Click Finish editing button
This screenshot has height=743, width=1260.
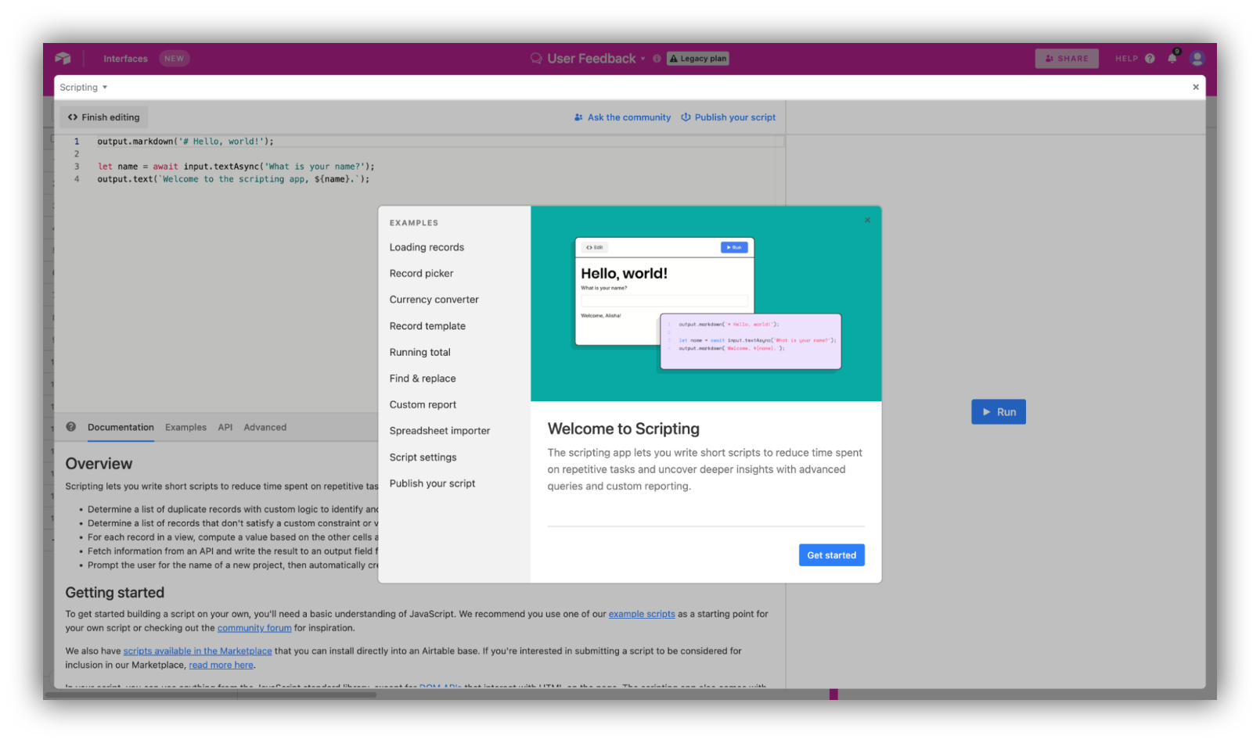coord(103,117)
